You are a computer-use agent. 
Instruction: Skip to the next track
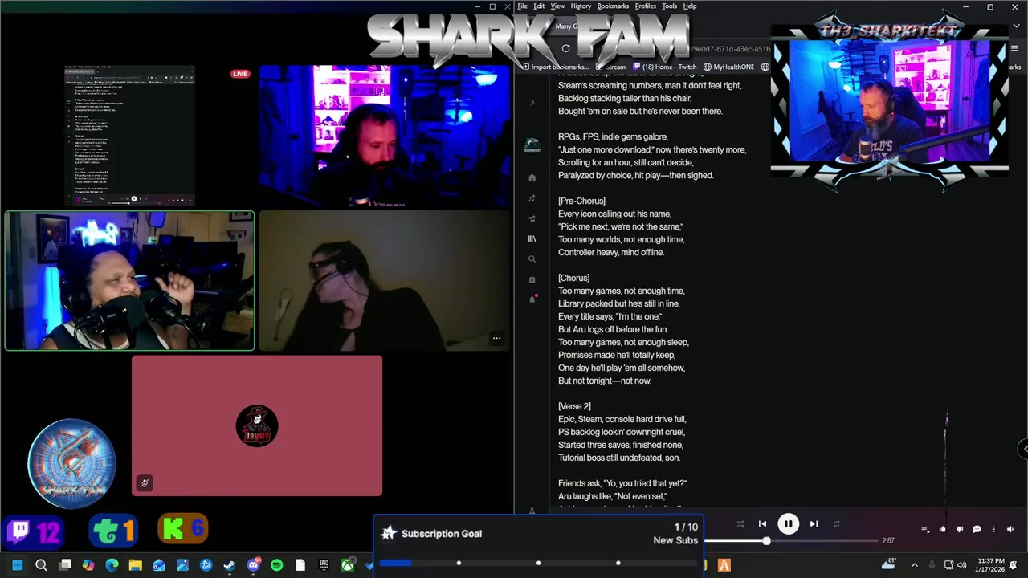pyautogui.click(x=814, y=524)
